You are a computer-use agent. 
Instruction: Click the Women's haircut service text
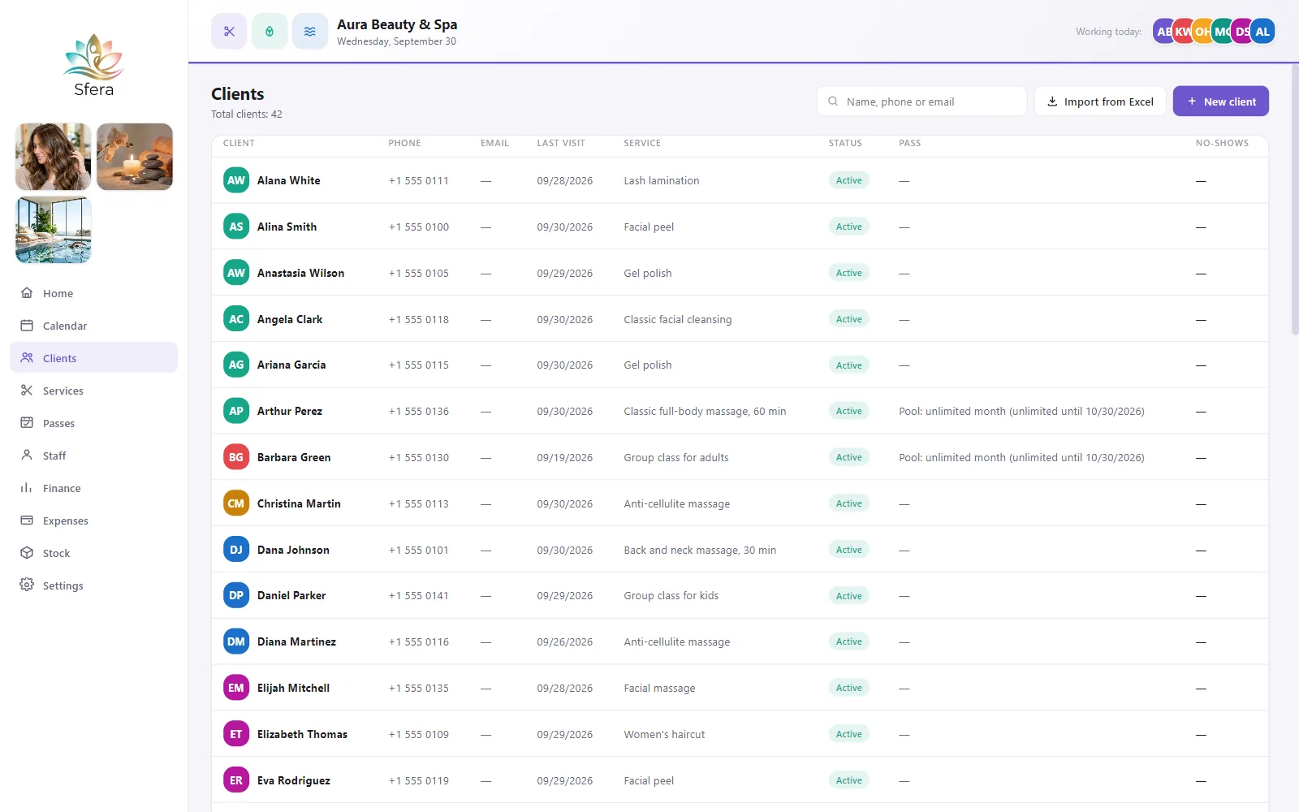[664, 734]
